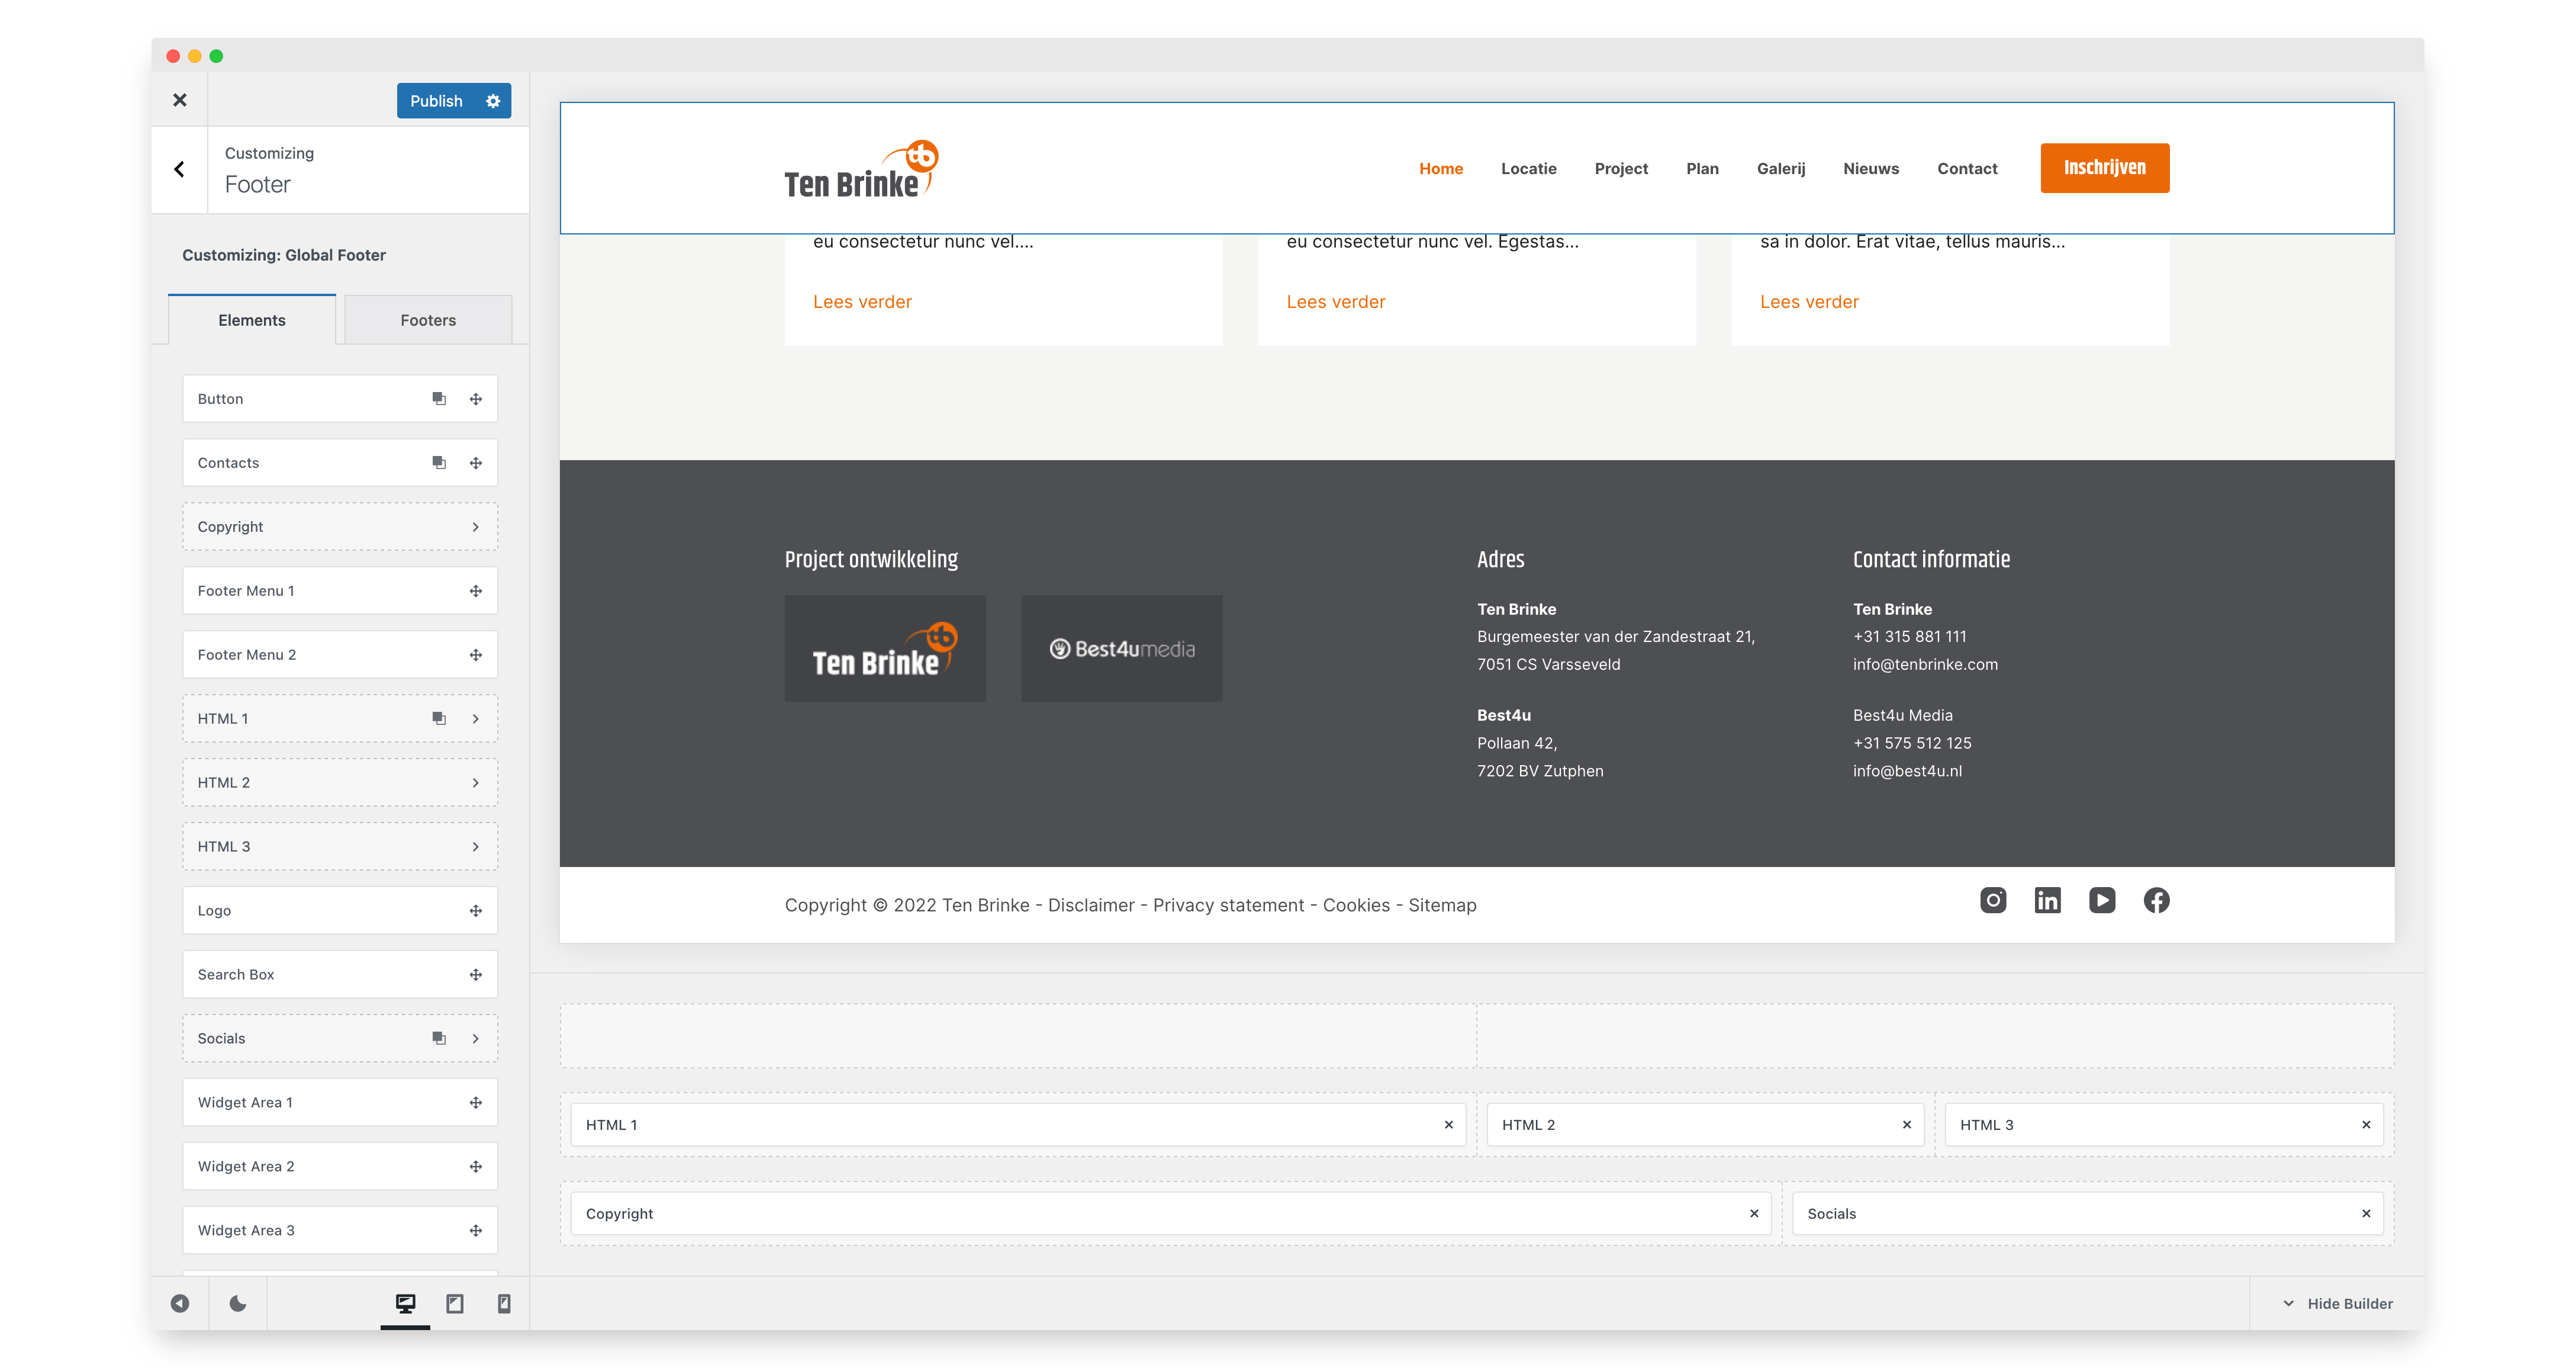This screenshot has height=1368, width=2576.
Task: Open the Instagram icon in the footer
Action: click(1993, 901)
